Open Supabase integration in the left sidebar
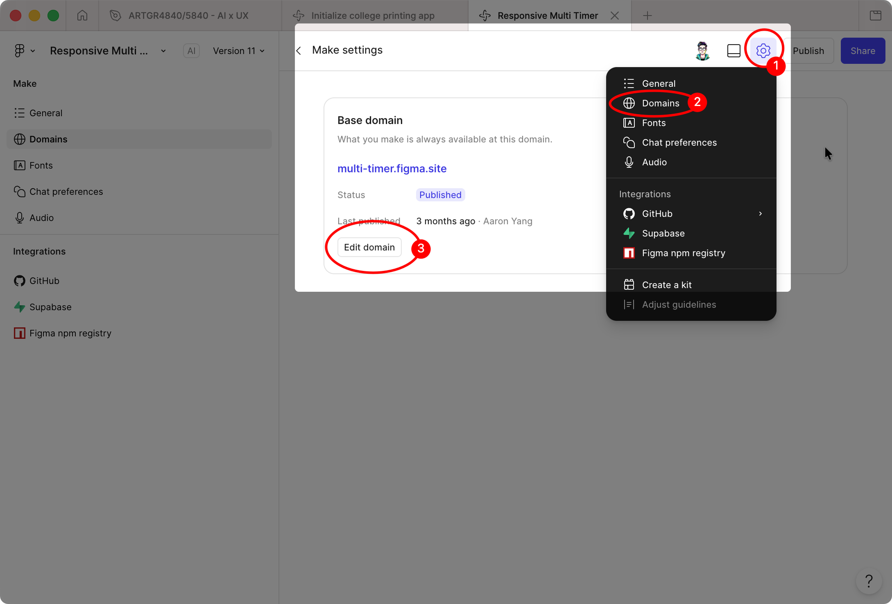 pyautogui.click(x=139, y=307)
